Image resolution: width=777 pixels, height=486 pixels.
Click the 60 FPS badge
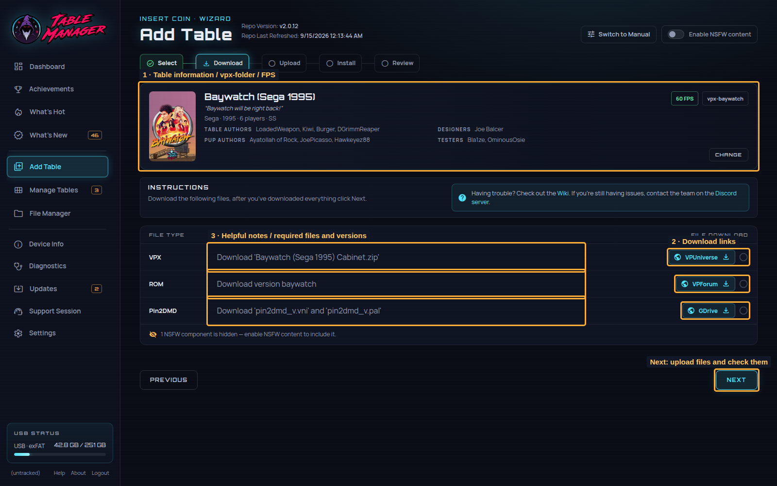coord(685,99)
